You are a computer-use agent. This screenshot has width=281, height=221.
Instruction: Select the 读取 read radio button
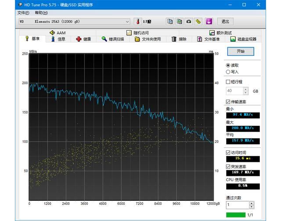[x=228, y=65]
